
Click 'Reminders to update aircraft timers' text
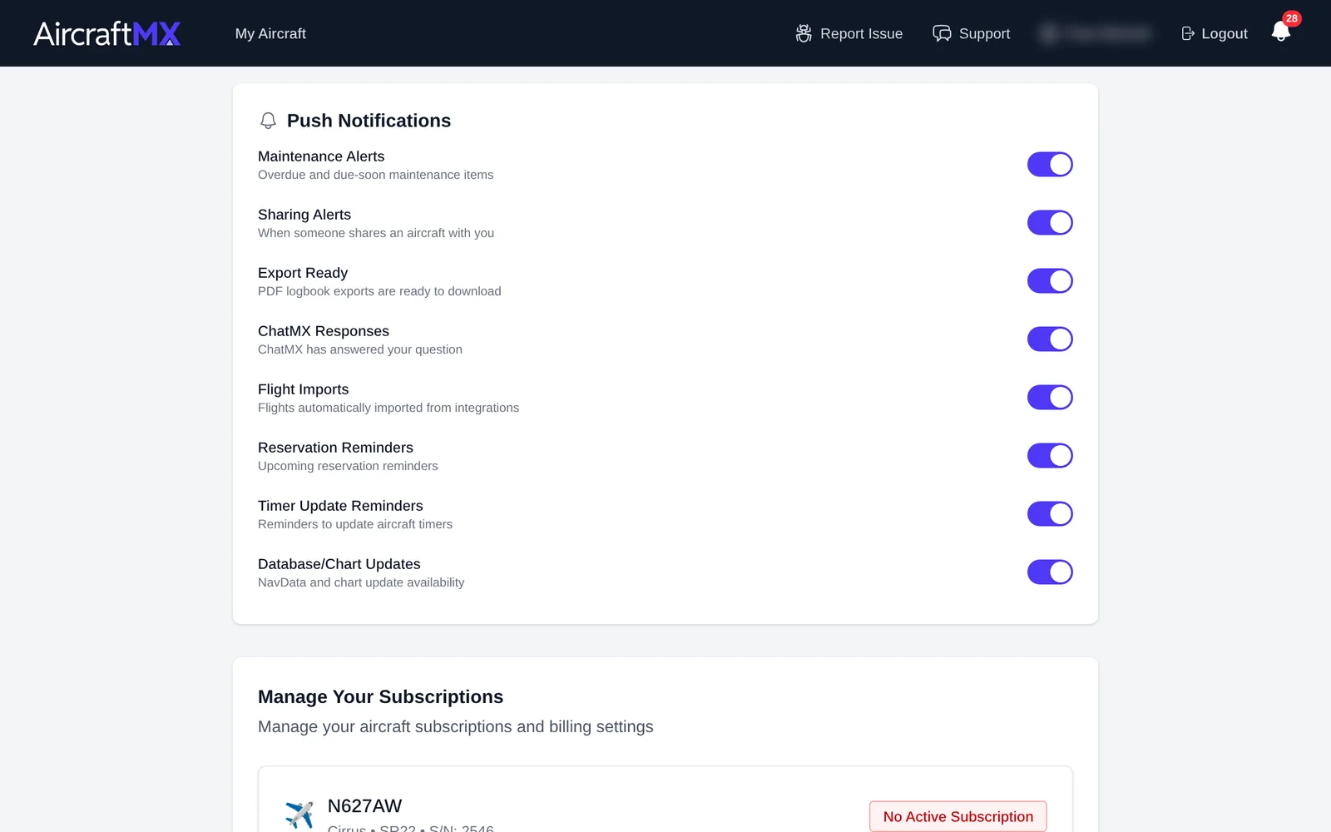[x=355, y=524]
